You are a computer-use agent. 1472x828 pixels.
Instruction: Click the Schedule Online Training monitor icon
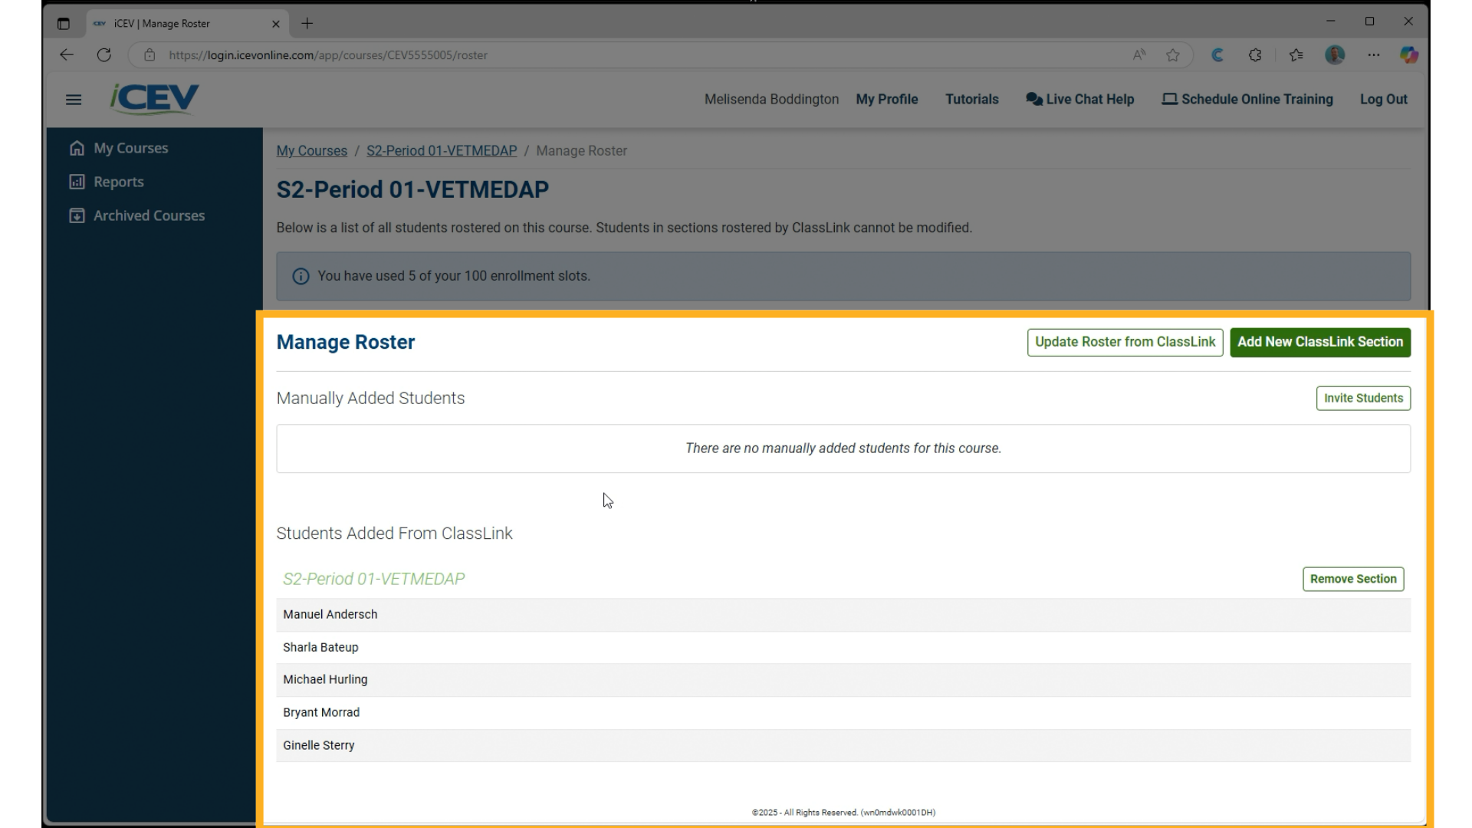tap(1168, 99)
